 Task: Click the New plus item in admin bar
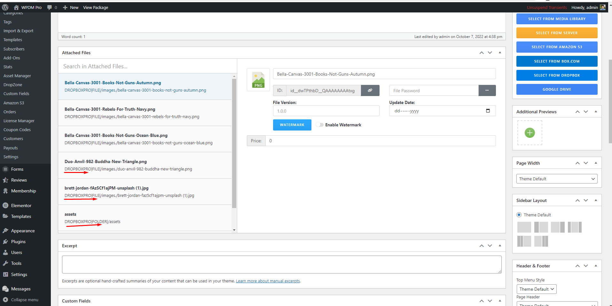71,7
